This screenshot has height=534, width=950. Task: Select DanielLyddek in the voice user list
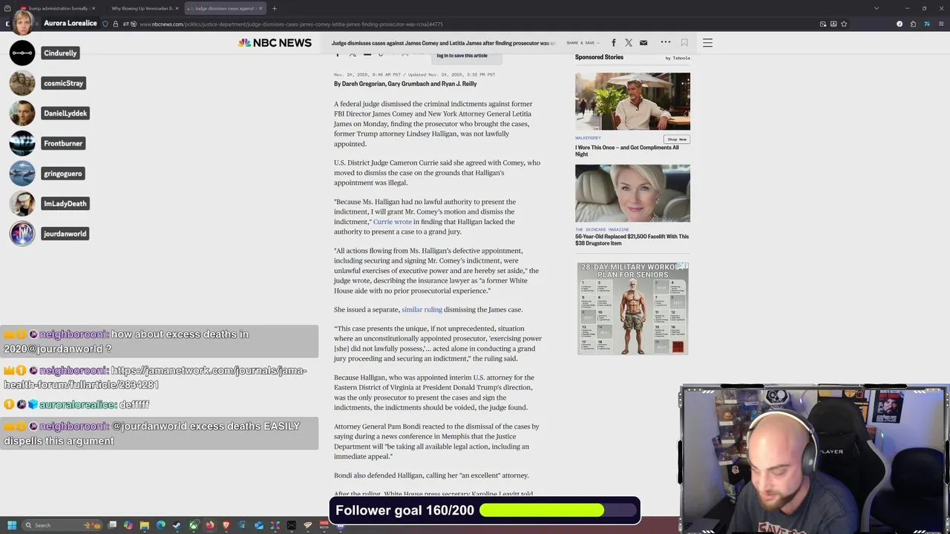tap(65, 113)
